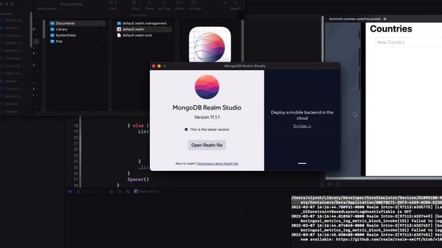Screen dimensions: 442x248
Task: Click the Xcode debug bar Realm Intro-2 target
Action: (x=146, y=192)
